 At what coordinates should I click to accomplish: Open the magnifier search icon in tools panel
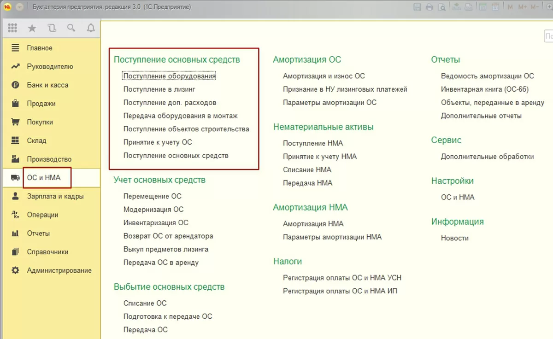tap(71, 28)
